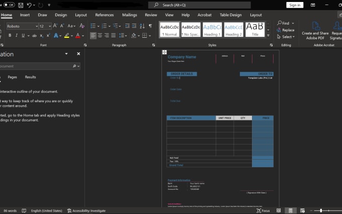Image resolution: width=342 pixels, height=214 pixels.
Task: Select the Table Design tab
Action: [x=230, y=15]
